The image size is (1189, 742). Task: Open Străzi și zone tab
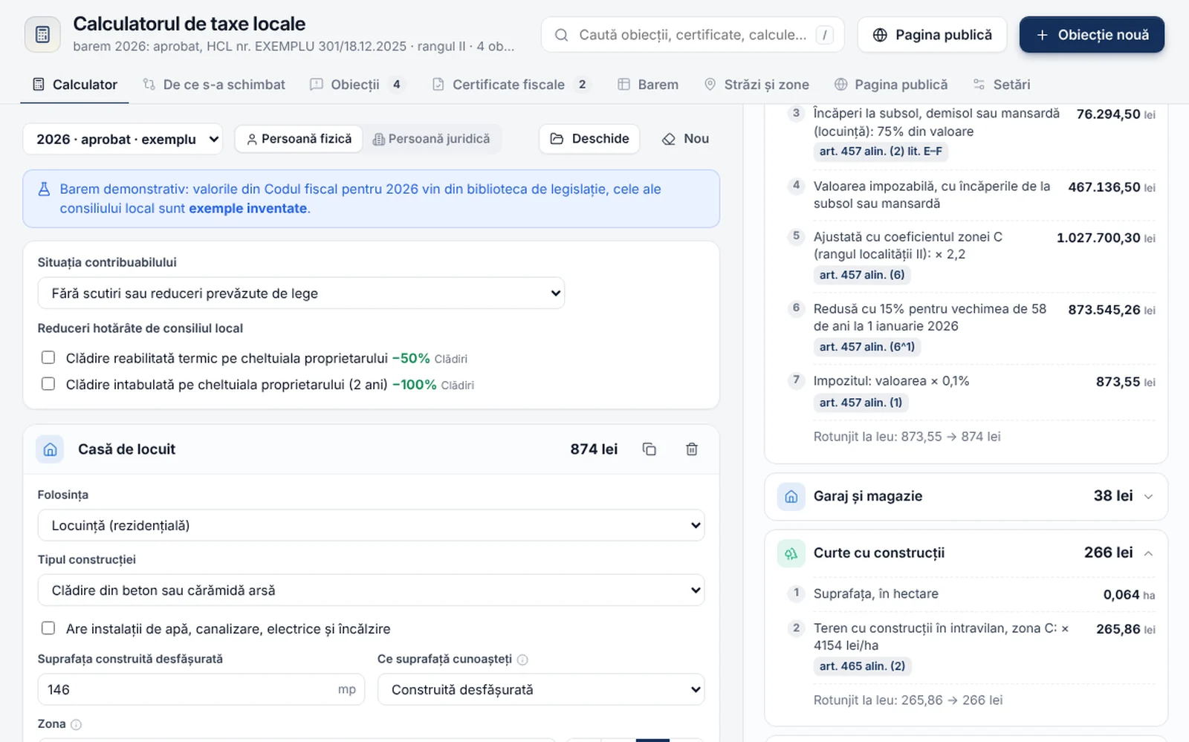pos(757,85)
